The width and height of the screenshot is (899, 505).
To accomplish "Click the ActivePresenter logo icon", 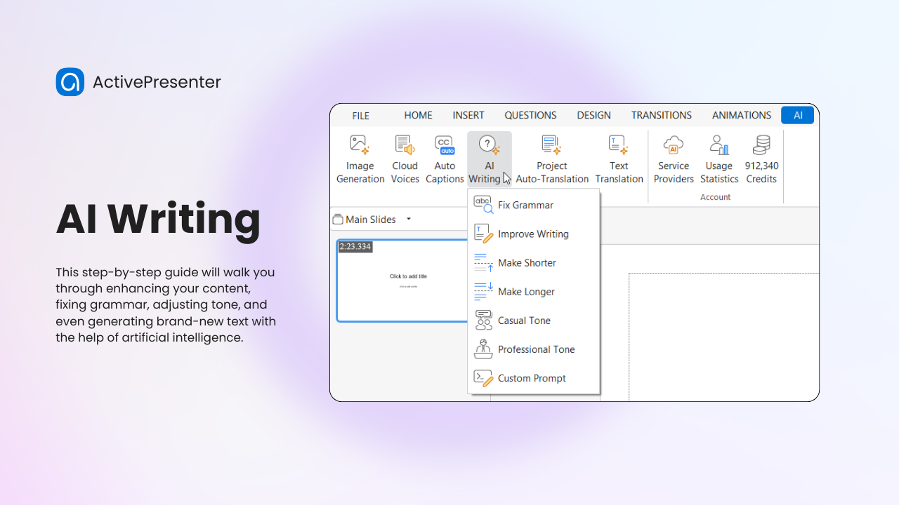I will (x=70, y=82).
